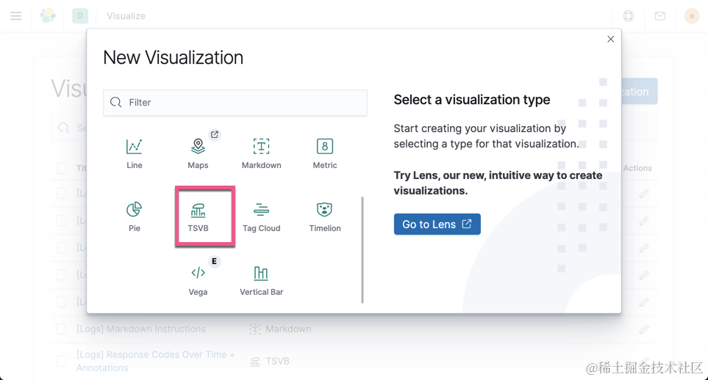Image resolution: width=708 pixels, height=380 pixels.
Task: Select the Tag Cloud visualization
Action: point(262,217)
